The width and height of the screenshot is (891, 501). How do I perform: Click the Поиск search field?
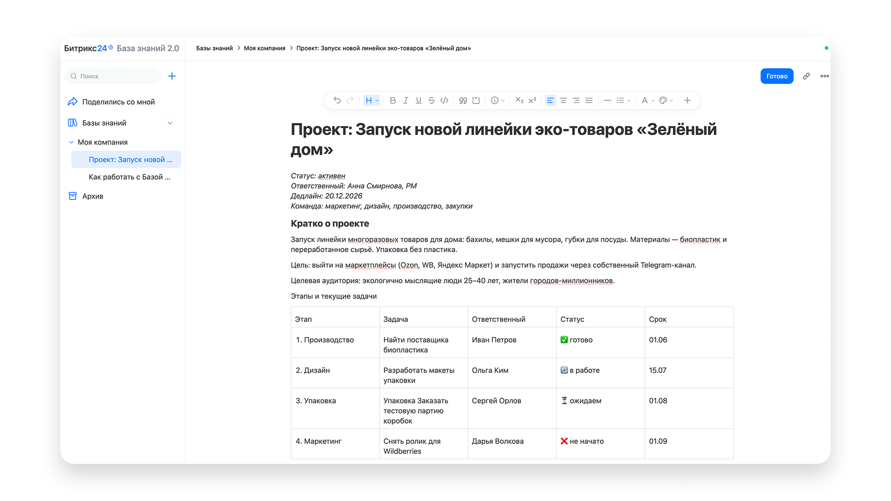112,76
